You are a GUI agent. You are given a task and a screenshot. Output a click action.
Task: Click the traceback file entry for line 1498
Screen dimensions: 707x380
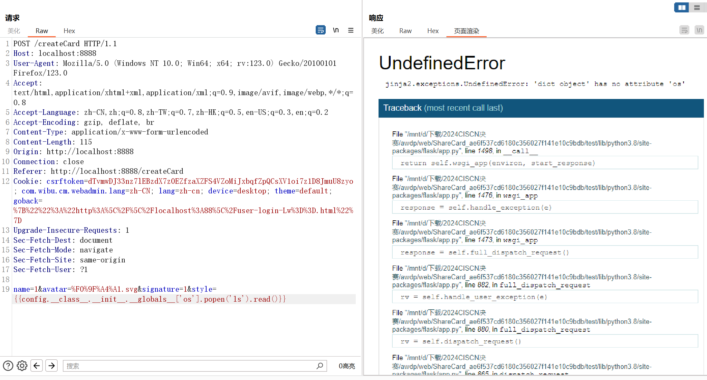[522, 142]
